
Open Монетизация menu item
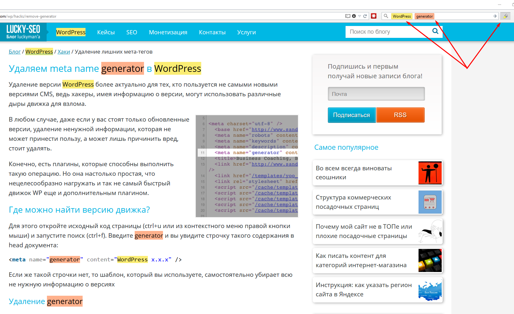pos(168,32)
